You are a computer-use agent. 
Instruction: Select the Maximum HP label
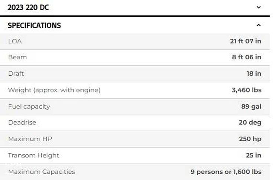[30, 139]
